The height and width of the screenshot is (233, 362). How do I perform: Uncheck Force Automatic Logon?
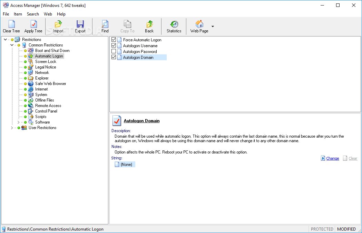tap(114, 40)
